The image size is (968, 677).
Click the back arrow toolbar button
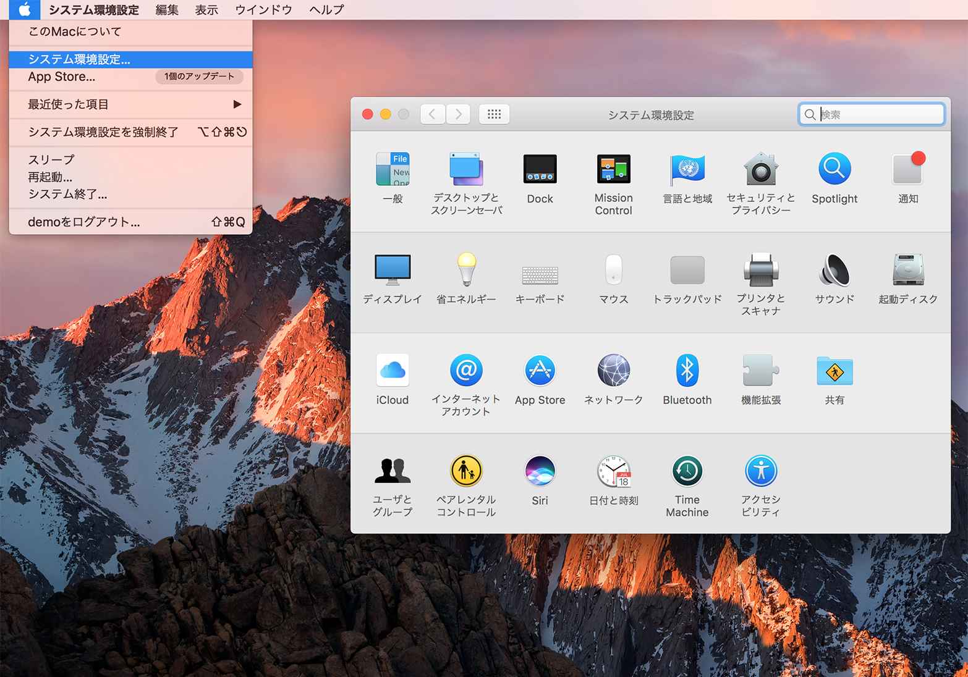point(433,114)
